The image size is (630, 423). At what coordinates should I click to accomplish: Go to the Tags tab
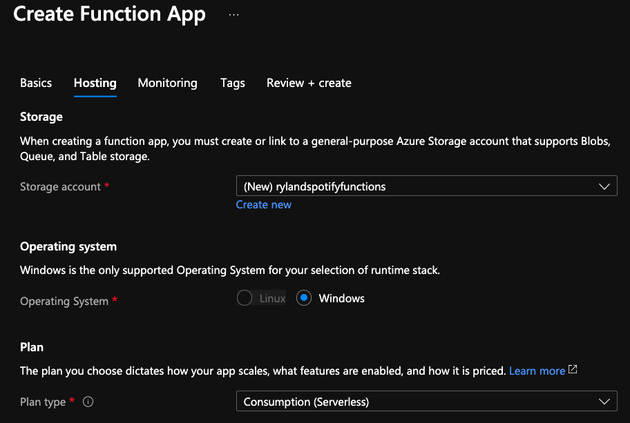point(233,83)
